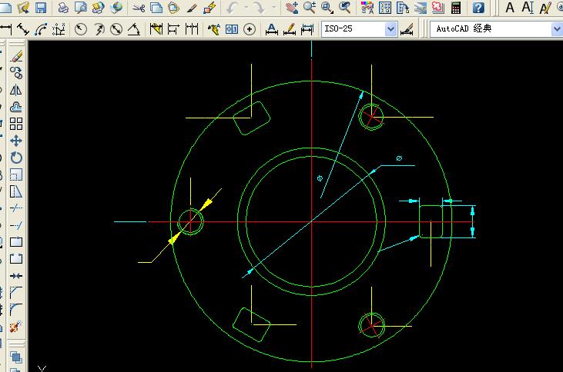
Task: Select the Diameter dimension tool
Action: click(116, 29)
